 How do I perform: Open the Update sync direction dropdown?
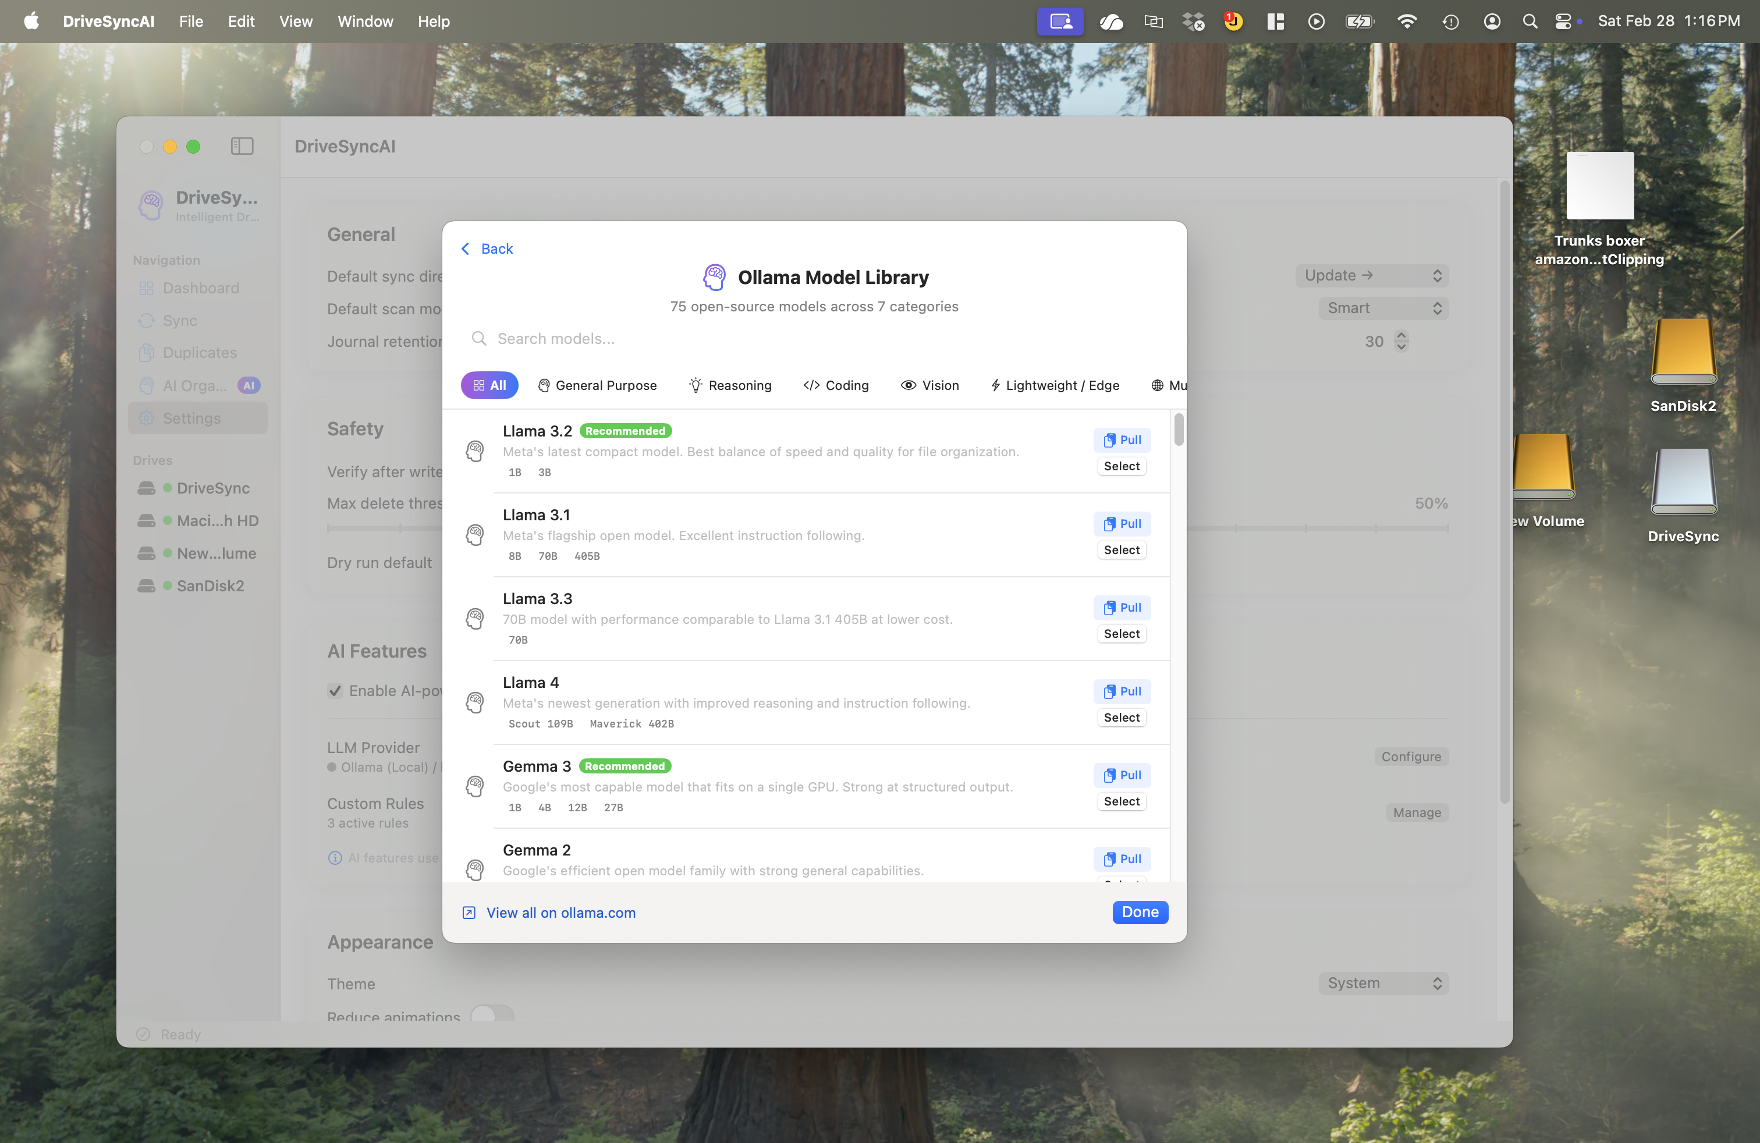[x=1371, y=276]
